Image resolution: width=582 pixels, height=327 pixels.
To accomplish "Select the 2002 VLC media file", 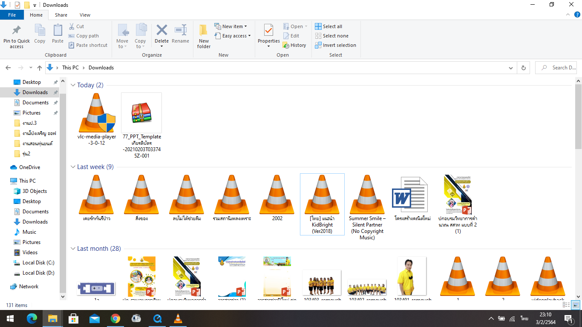I will coord(277,198).
